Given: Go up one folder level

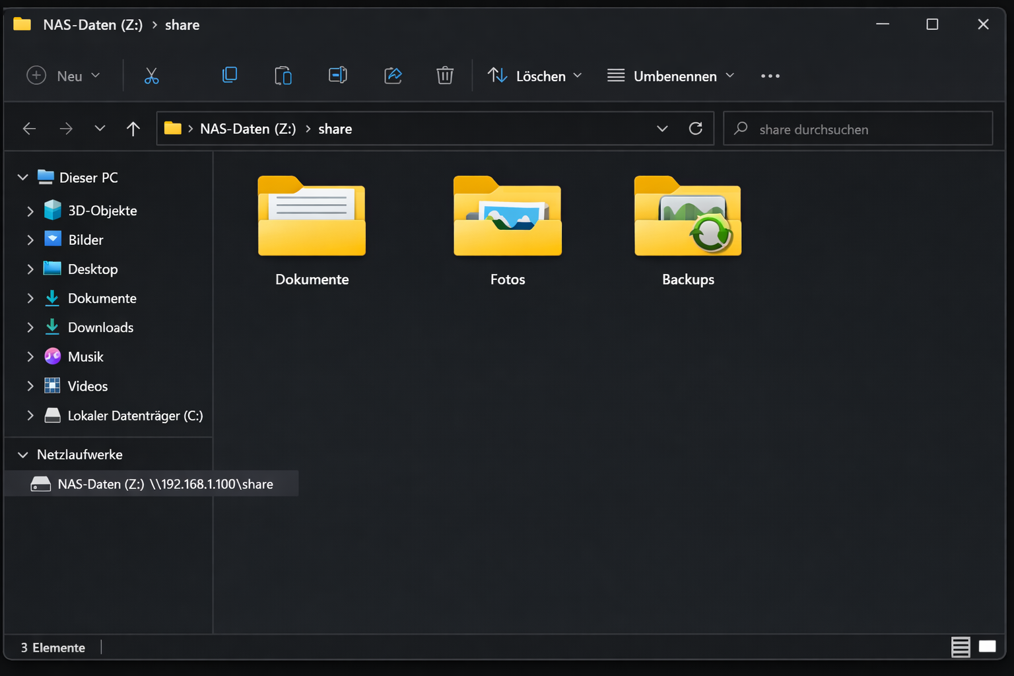Looking at the screenshot, I should pos(133,128).
